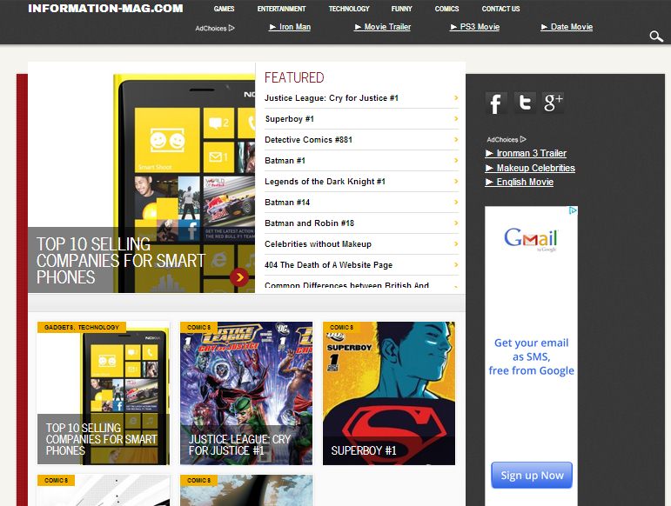Screen dimensions: 671x506
Task: Open the Superboy #1 comic cover card
Action: click(389, 393)
